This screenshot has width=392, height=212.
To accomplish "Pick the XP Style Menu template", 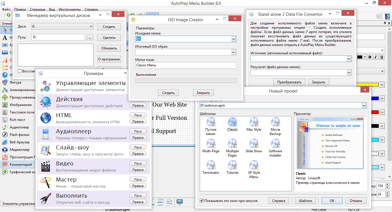I will [254, 169].
